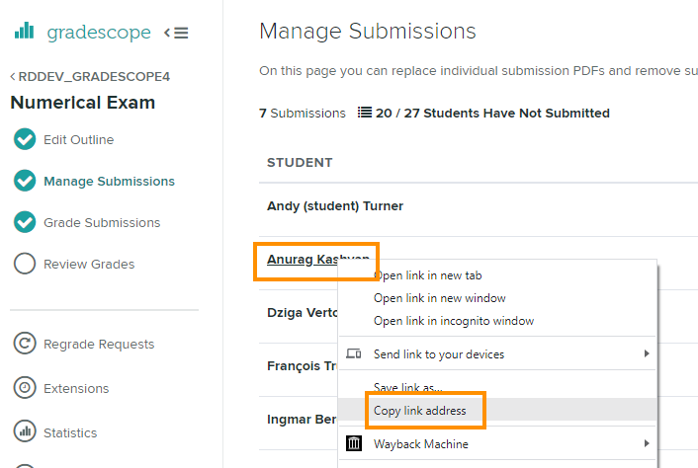Go back to RDDEV_GRADESCOPE4 course
Screen dimensions: 698x468
tap(89, 76)
